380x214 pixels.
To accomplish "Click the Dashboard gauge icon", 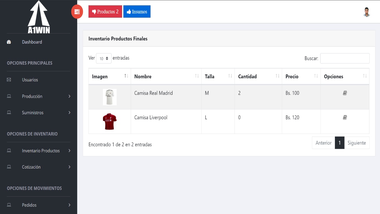I will [x=9, y=42].
